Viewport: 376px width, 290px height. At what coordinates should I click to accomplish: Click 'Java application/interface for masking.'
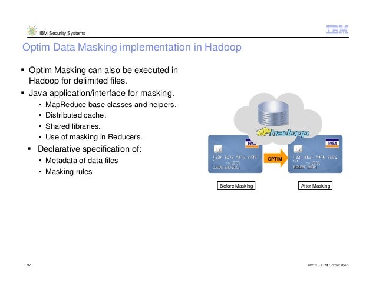[101, 93]
